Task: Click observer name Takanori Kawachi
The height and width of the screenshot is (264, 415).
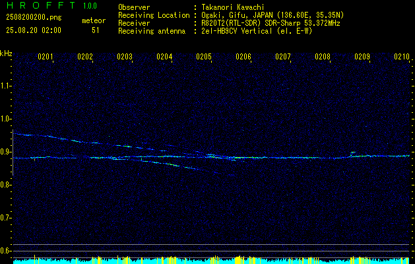Action: click(x=232, y=7)
